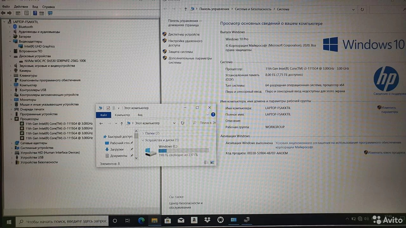Open the Файл menu in Device Manager
Screen dimensions: 406x228
point(6,7)
